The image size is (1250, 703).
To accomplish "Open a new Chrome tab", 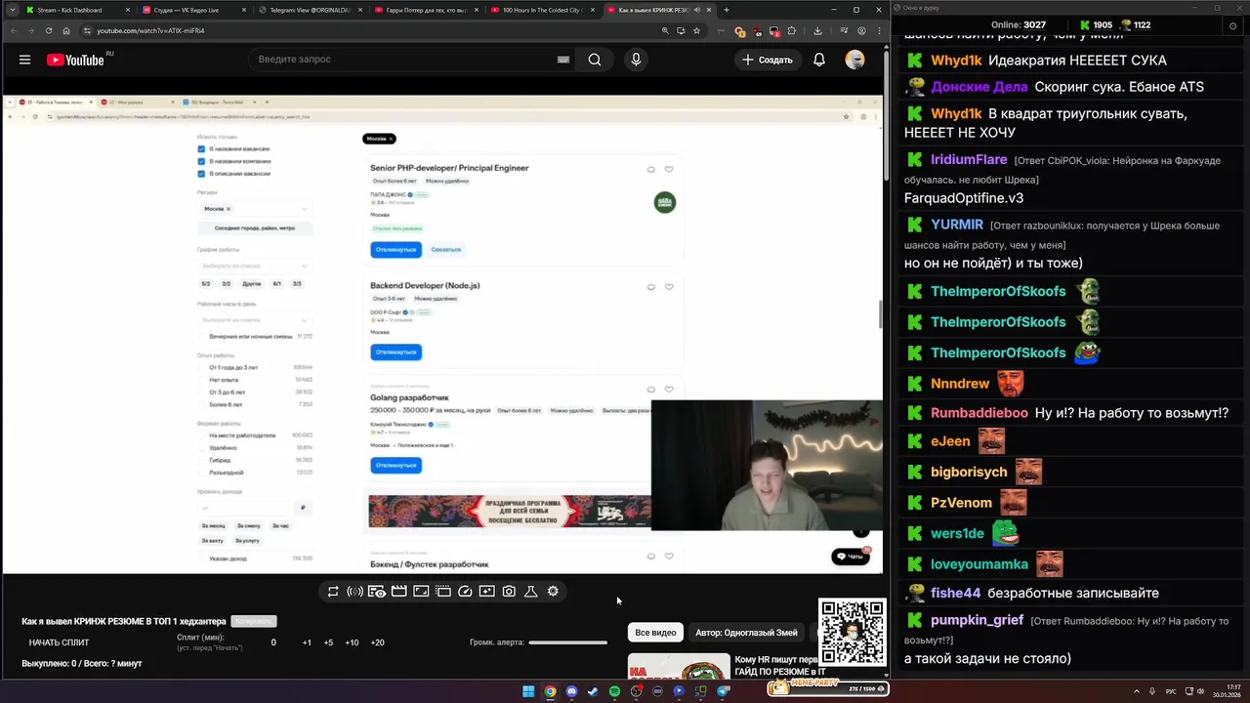I will point(726,10).
